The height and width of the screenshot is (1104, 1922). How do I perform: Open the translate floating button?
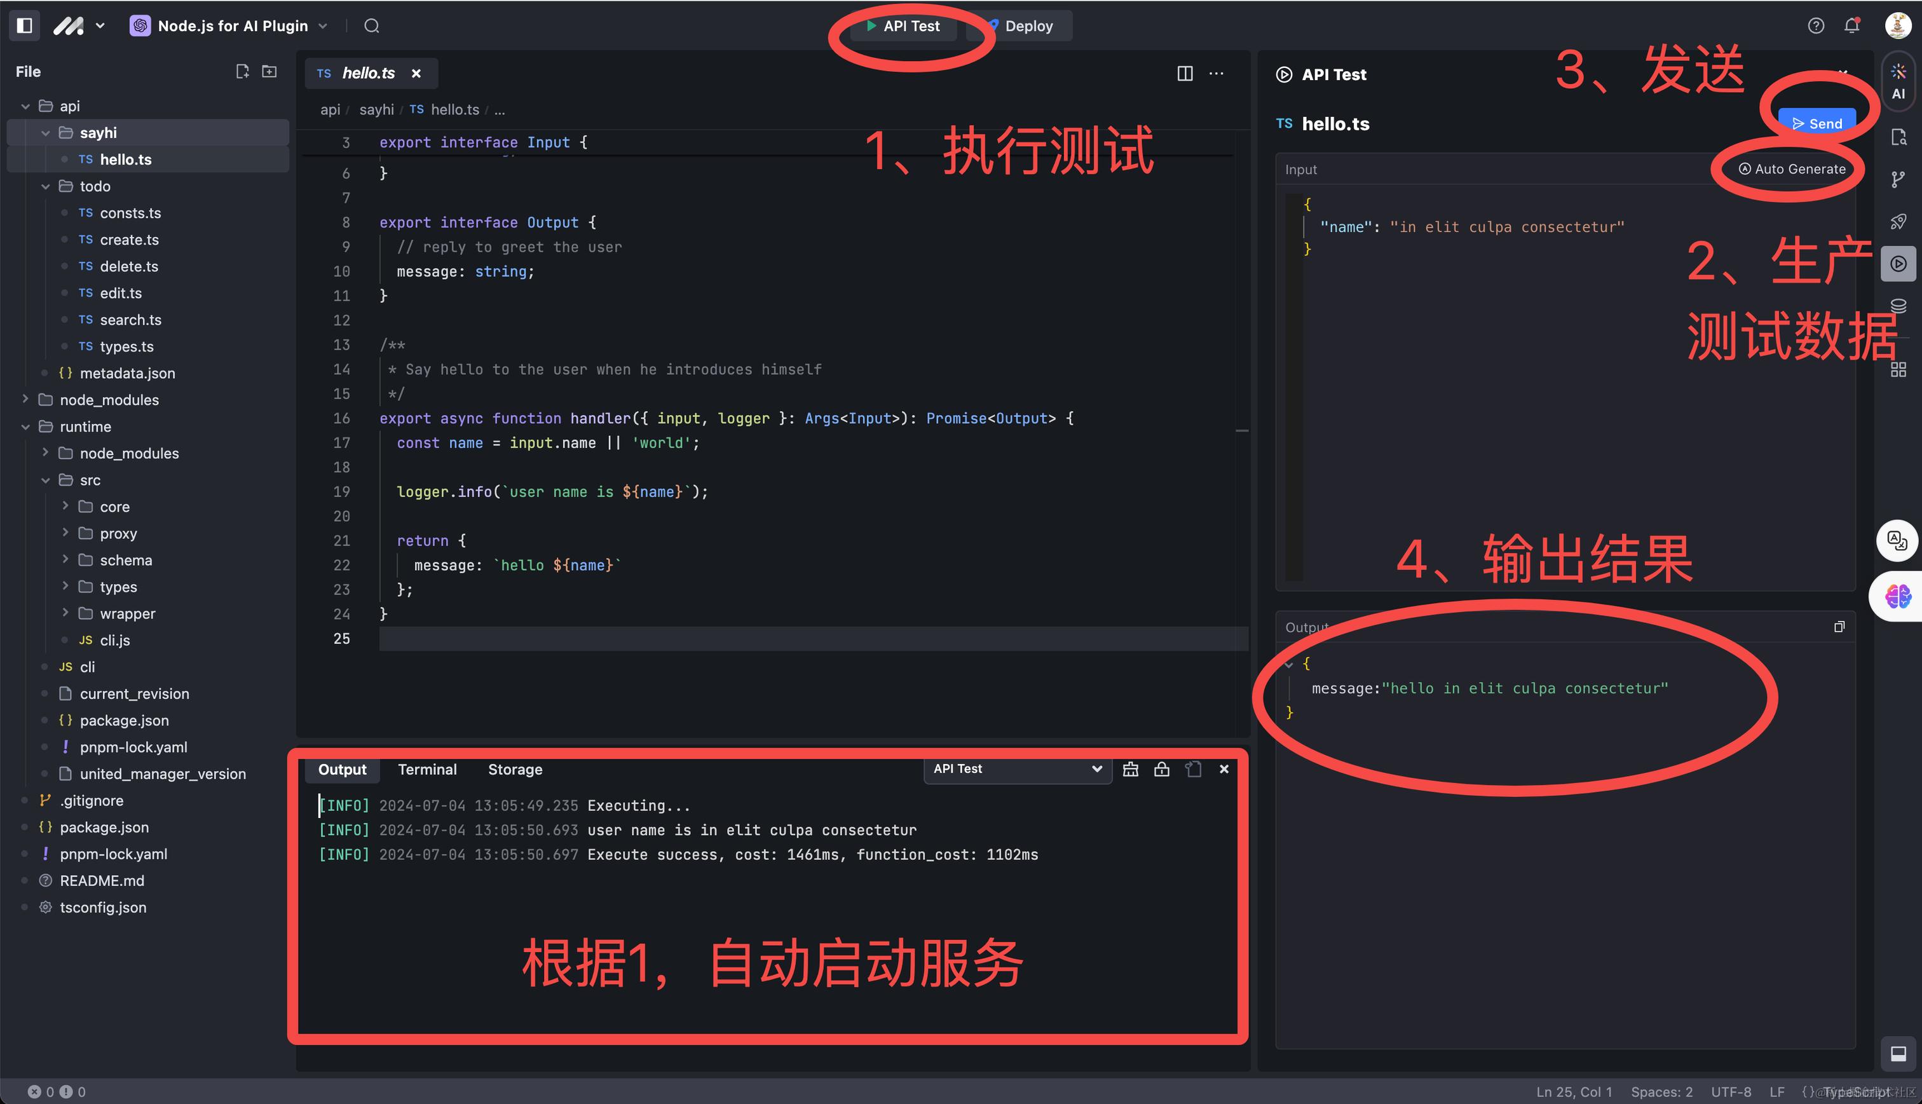pyautogui.click(x=1897, y=541)
